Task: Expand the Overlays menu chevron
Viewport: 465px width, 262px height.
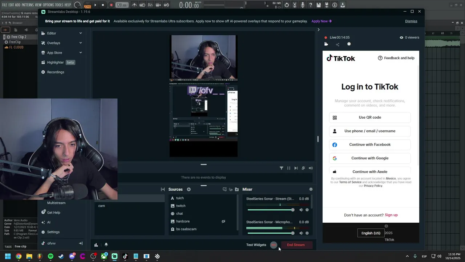Action: [81, 43]
